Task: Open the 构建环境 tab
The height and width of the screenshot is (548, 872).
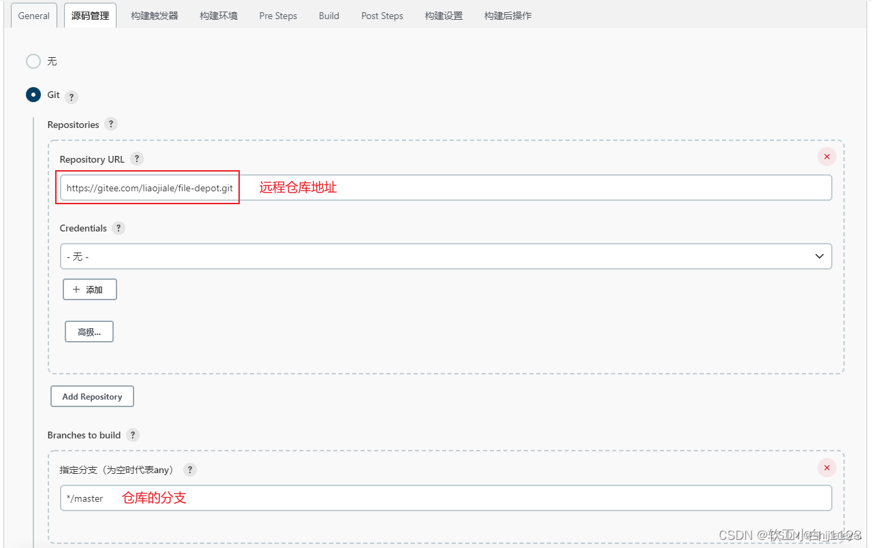Action: point(219,16)
